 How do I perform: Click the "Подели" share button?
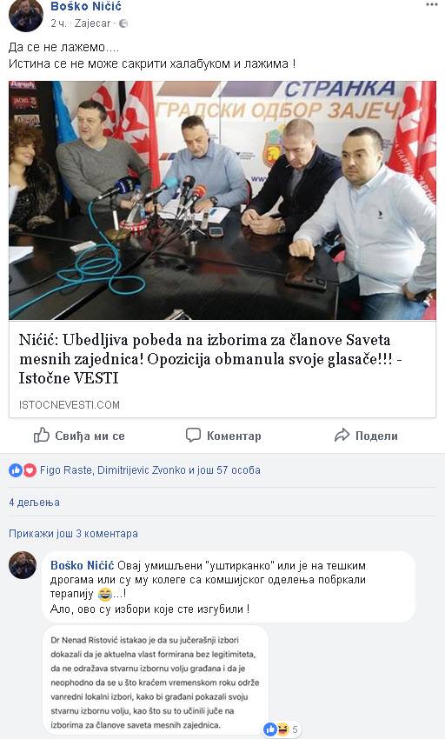(366, 436)
